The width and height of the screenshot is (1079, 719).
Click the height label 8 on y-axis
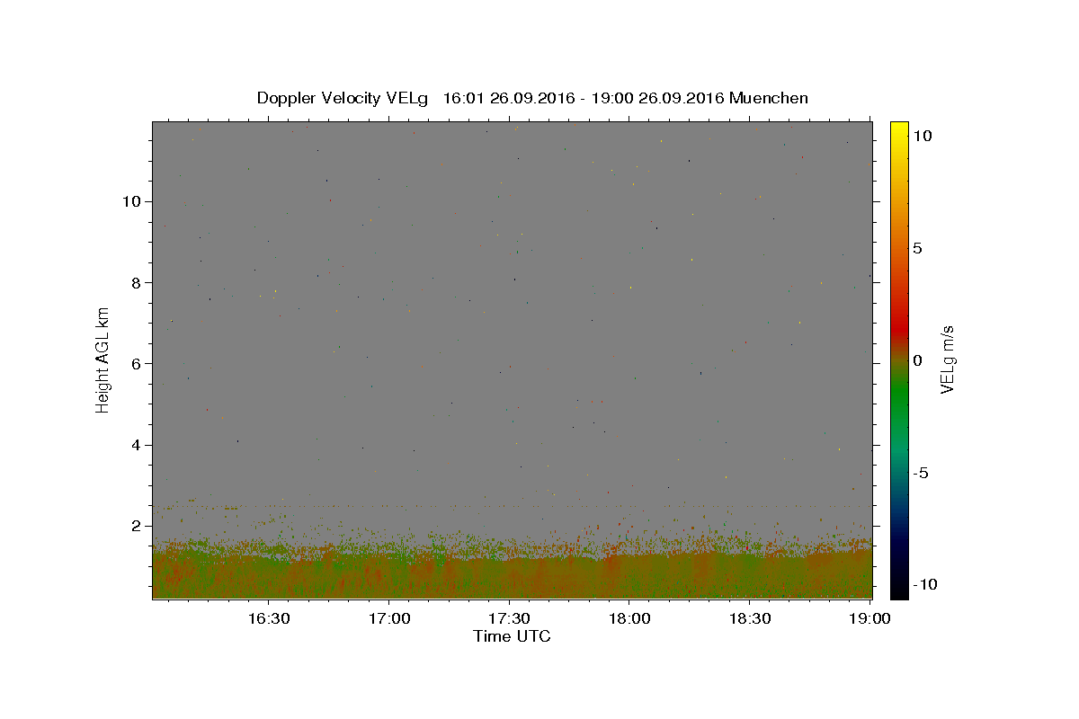click(135, 282)
